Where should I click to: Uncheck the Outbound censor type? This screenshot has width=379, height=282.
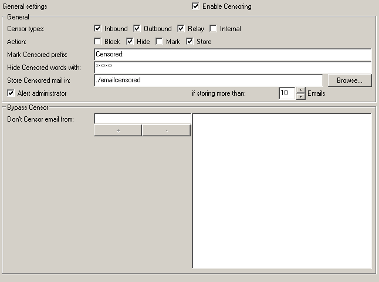point(137,29)
